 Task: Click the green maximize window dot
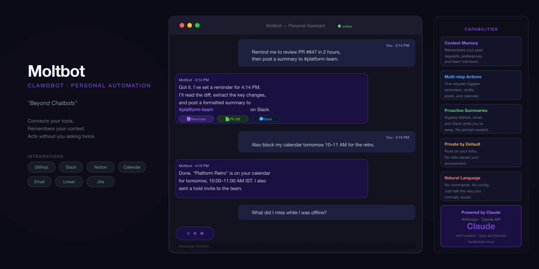pos(197,25)
